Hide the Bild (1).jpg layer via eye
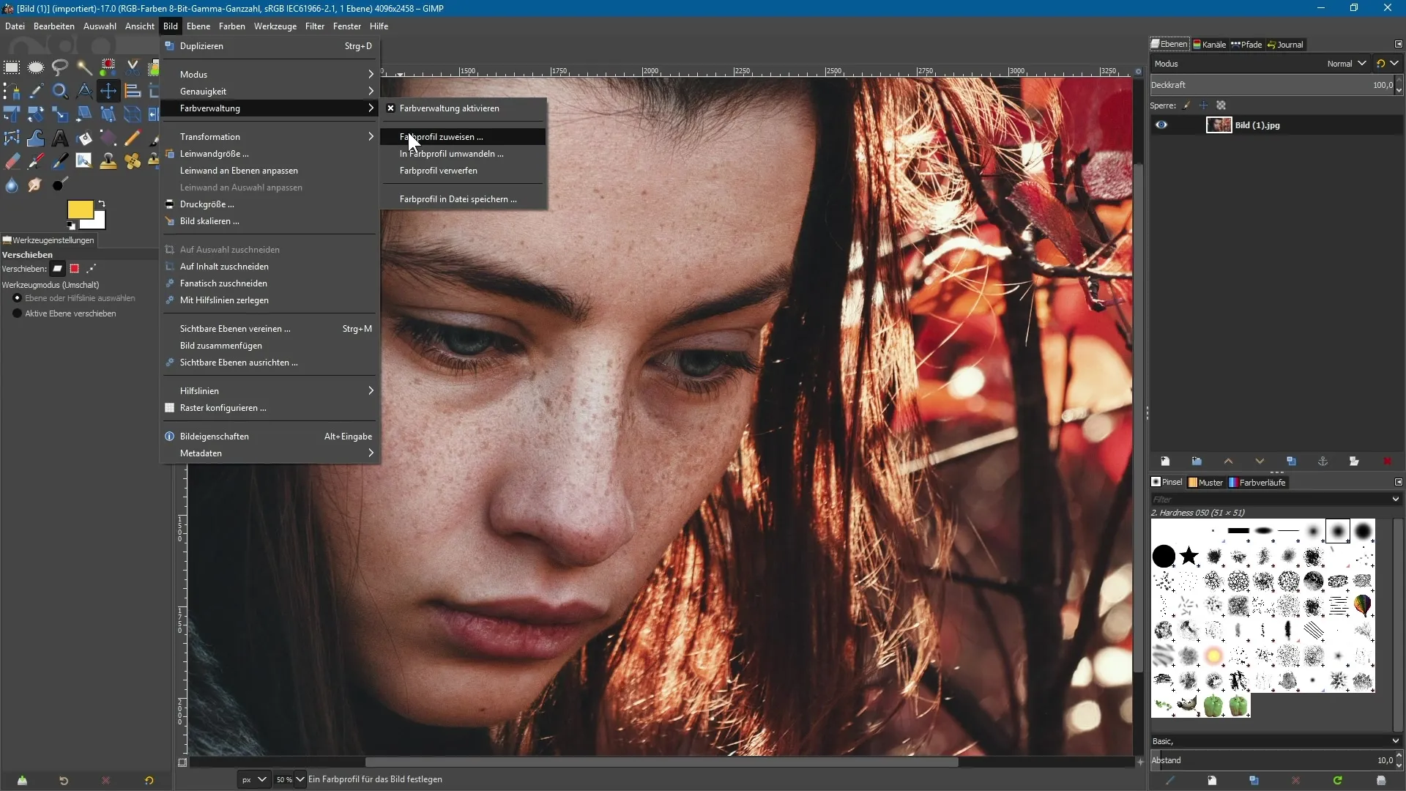This screenshot has height=791, width=1406. (1161, 125)
